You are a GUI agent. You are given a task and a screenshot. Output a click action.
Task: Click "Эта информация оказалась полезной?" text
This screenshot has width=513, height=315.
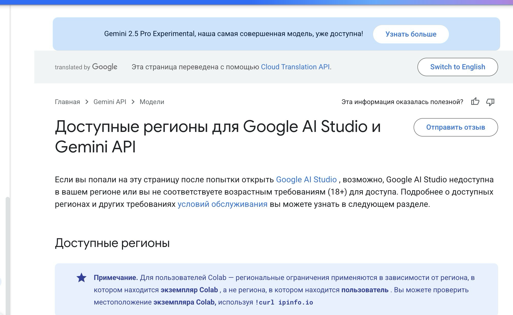[x=402, y=102]
